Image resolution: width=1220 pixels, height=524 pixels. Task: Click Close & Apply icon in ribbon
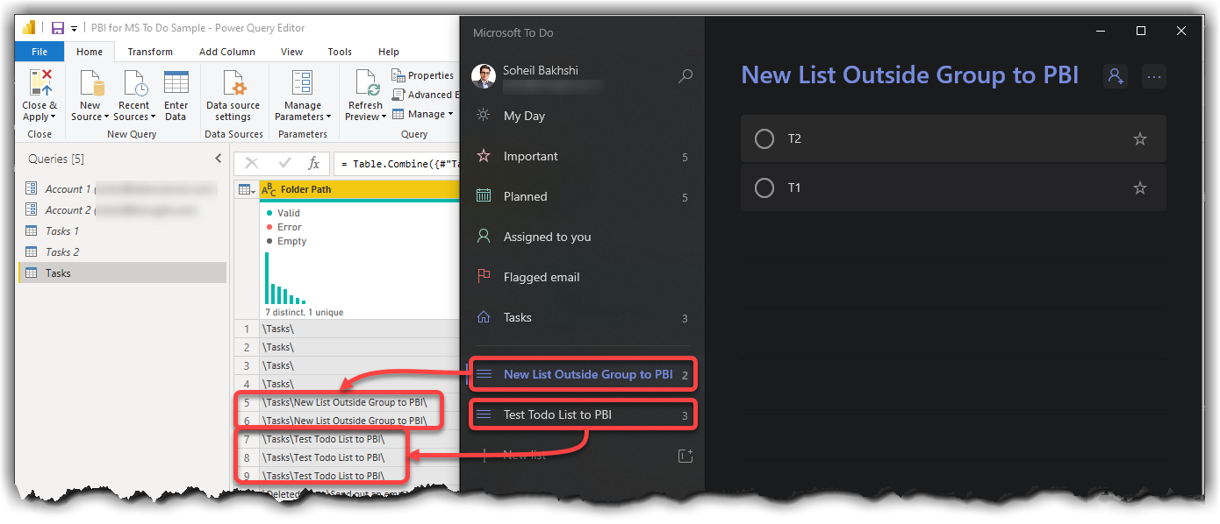pos(39,82)
